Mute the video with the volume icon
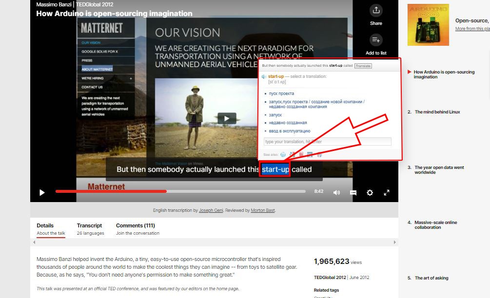The image size is (490, 298). [x=336, y=192]
